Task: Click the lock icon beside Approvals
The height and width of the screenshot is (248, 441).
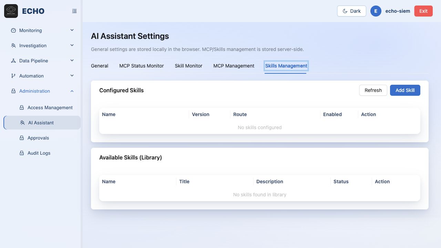Action: pyautogui.click(x=22, y=138)
